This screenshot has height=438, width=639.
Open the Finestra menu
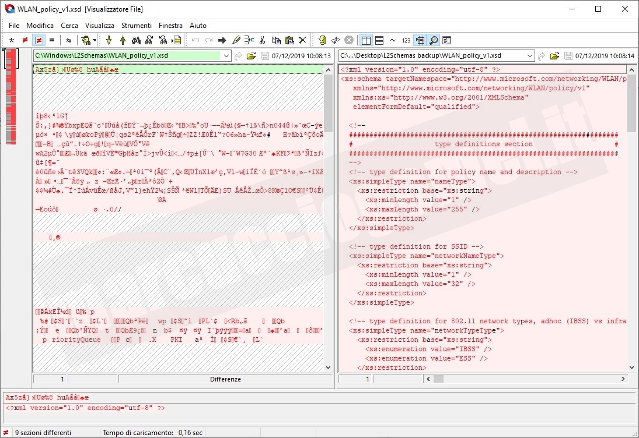tap(170, 25)
